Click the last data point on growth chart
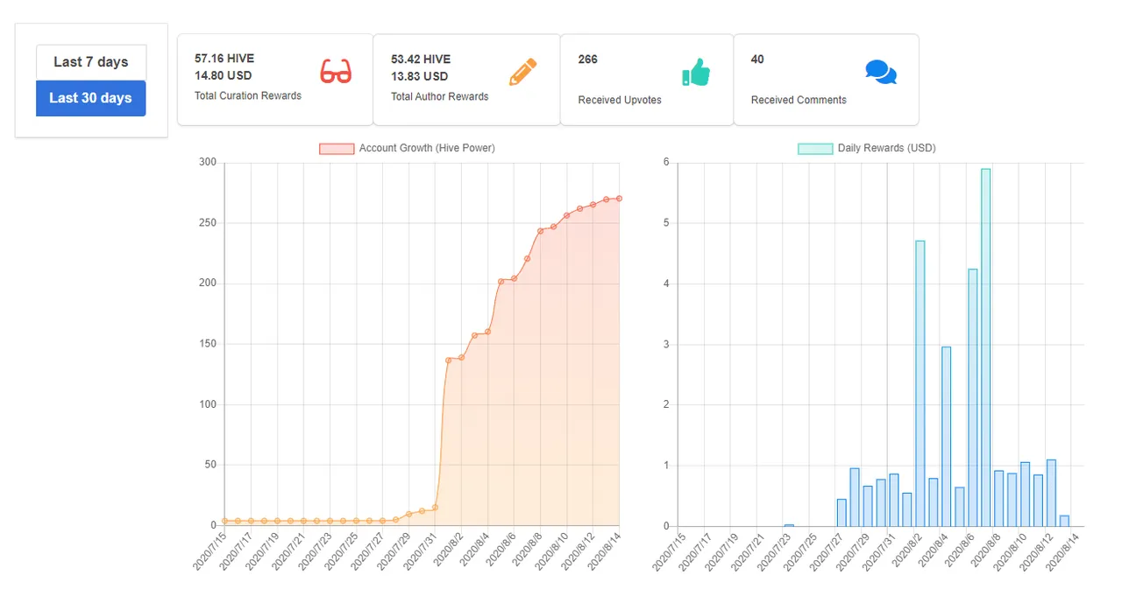1122x610 pixels. click(x=619, y=199)
